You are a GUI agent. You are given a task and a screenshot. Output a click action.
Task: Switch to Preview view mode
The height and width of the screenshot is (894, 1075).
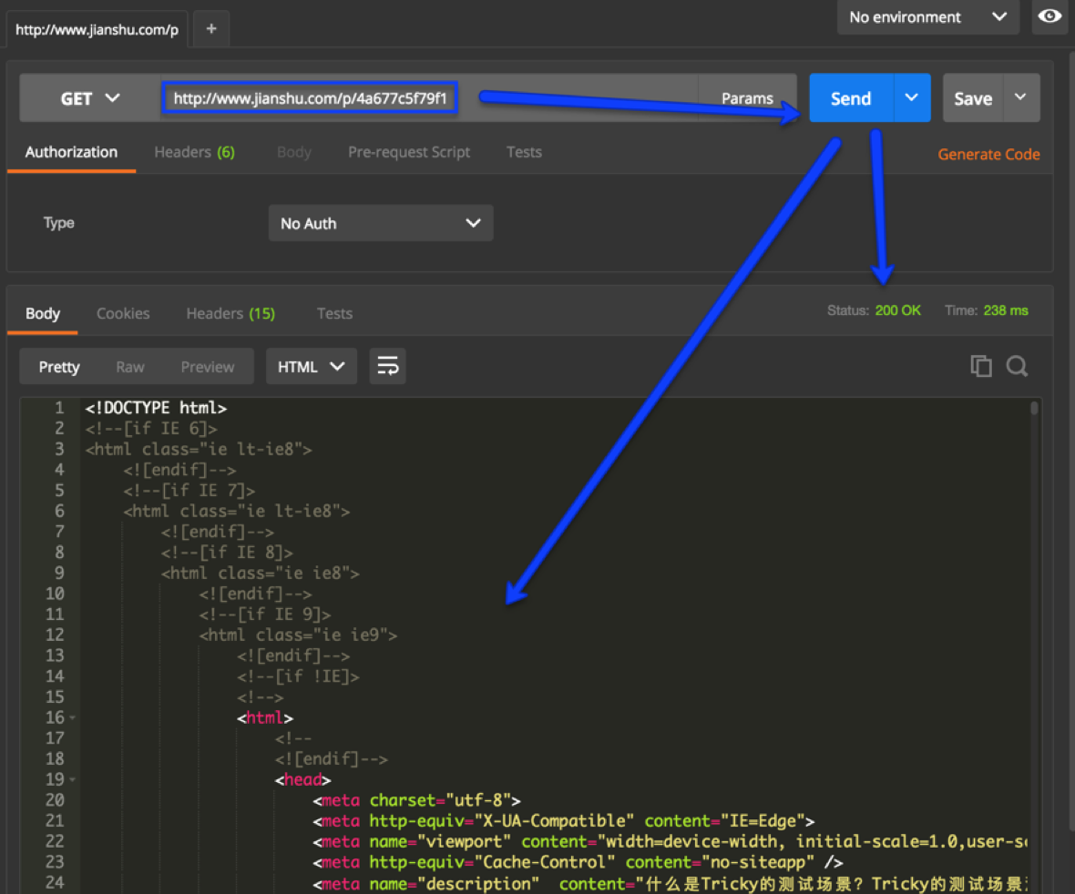point(207,367)
